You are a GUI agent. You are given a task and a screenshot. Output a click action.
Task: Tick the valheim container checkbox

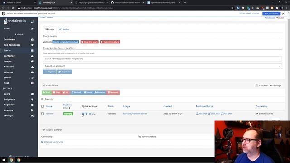(43, 114)
